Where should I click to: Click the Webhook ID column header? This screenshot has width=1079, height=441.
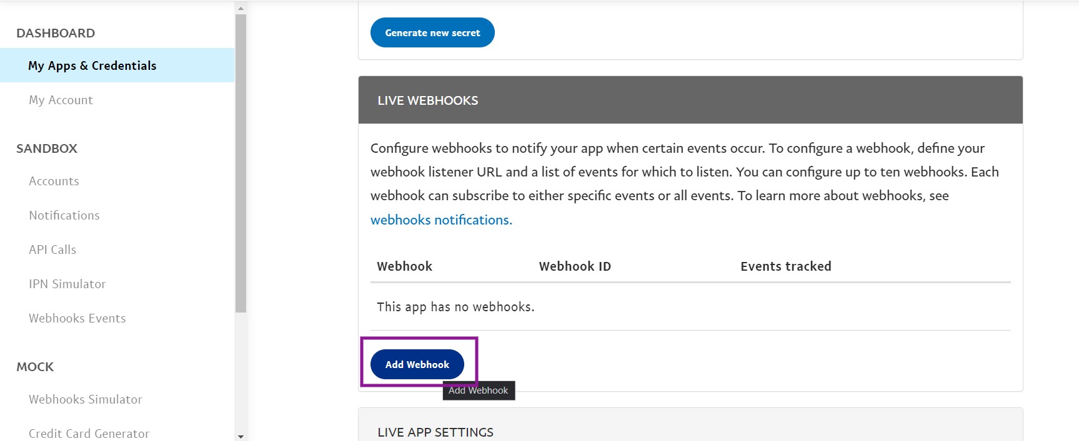[575, 266]
